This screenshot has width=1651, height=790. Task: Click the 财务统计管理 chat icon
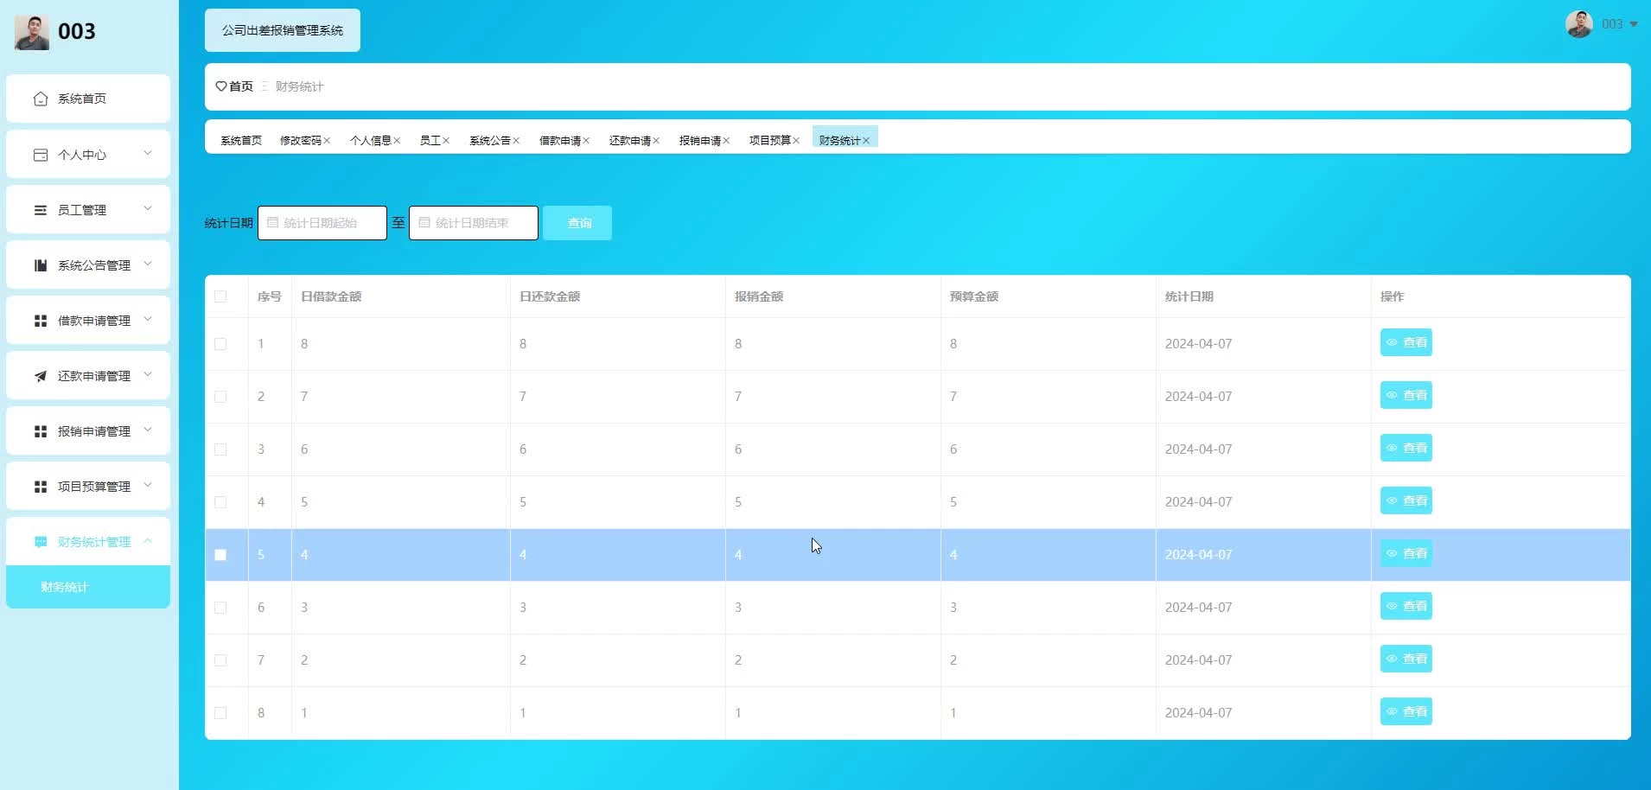pos(41,542)
